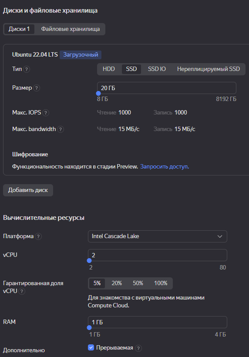Screen dimensions: 249x357
Task: Click the disk size slider handle
Action: (98, 93)
